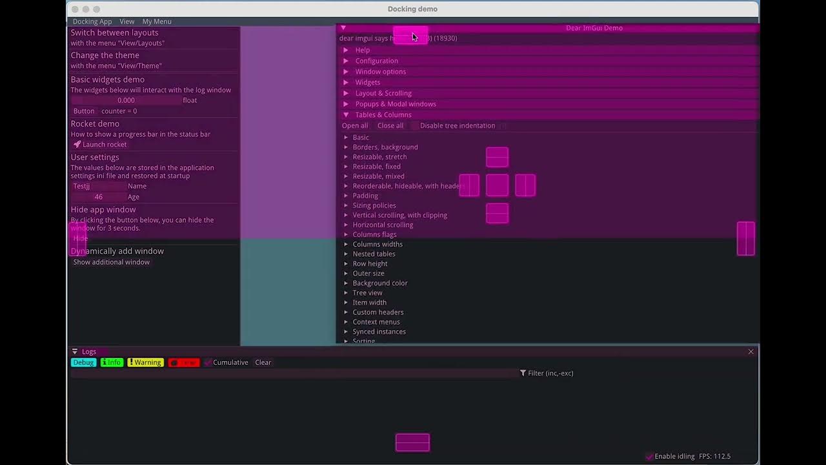The height and width of the screenshot is (465, 826).
Task: Click the funnel icon beside Filter
Action: click(x=523, y=373)
